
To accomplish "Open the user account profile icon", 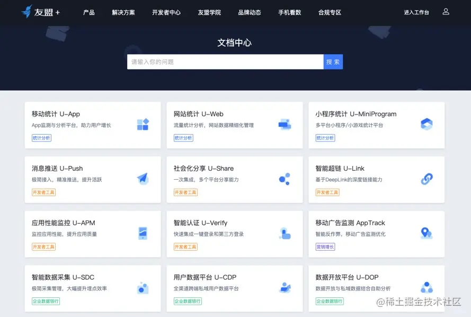I will [x=446, y=12].
